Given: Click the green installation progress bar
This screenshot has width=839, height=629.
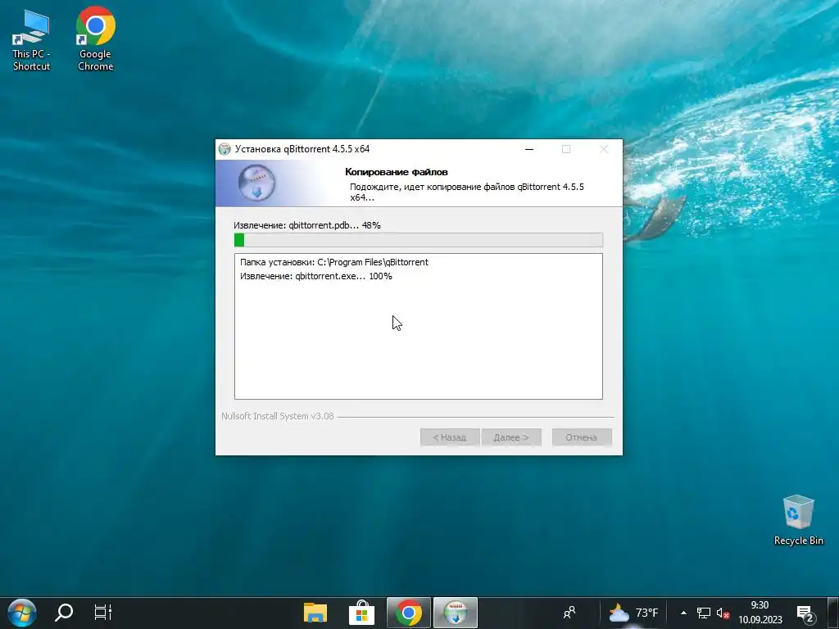Looking at the screenshot, I should 419,240.
